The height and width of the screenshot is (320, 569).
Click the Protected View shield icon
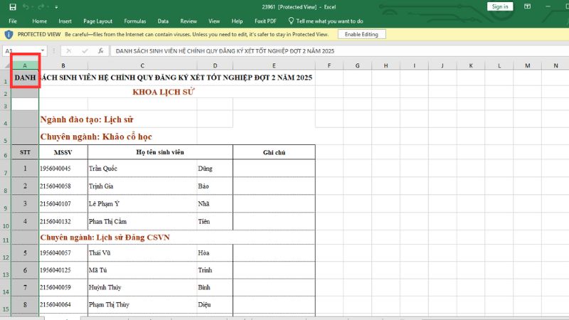click(9, 34)
